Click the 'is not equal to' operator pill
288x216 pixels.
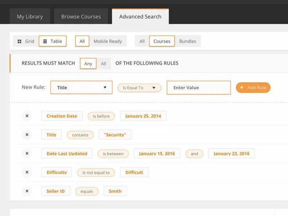pyautogui.click(x=96, y=173)
